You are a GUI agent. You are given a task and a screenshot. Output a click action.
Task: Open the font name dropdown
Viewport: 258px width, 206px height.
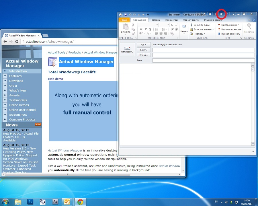pyautogui.click(x=157, y=25)
